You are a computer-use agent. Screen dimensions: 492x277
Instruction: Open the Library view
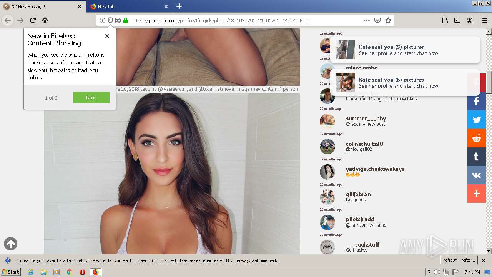445,20
